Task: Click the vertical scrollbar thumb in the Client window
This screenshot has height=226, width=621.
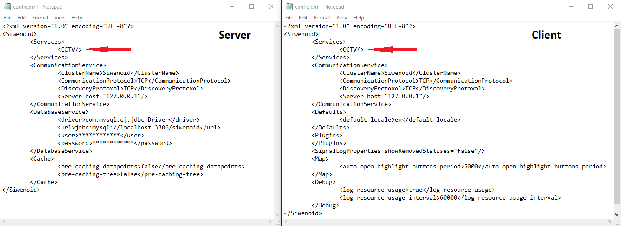Action: pos(617,117)
